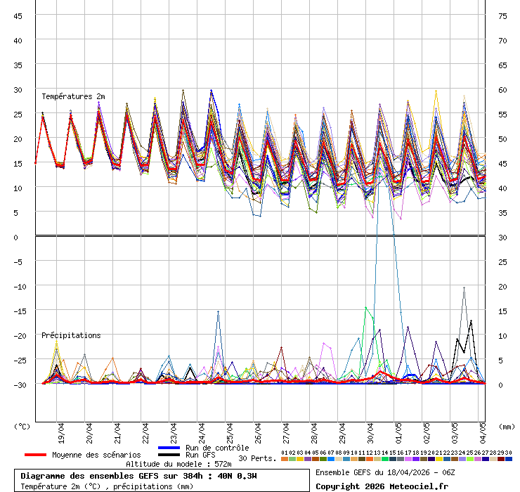Select perturbation 29 dark red swatch
This screenshot has height=492, width=520.
[501, 459]
